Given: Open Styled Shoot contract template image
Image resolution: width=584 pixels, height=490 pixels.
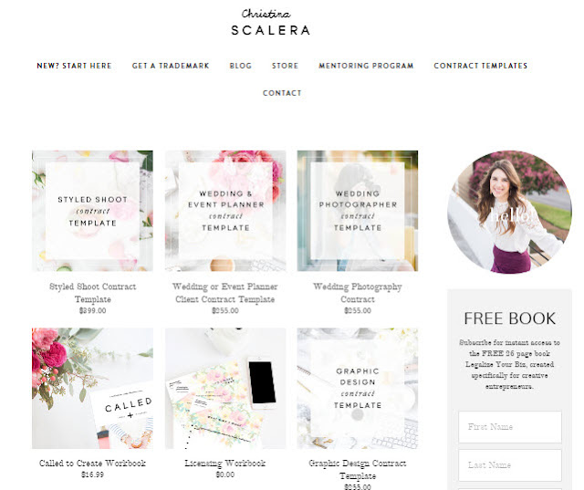Looking at the screenshot, I should [x=92, y=211].
